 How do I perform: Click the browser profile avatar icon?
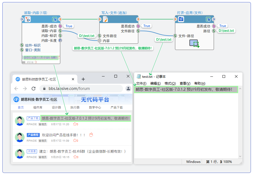click(x=128, y=89)
